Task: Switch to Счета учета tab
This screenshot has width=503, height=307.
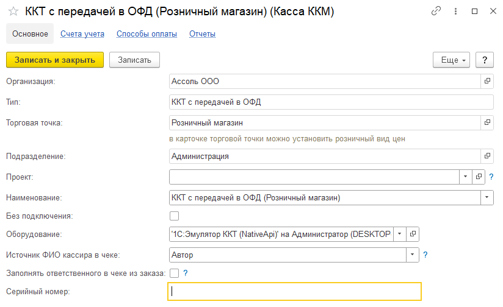Action: 82,34
